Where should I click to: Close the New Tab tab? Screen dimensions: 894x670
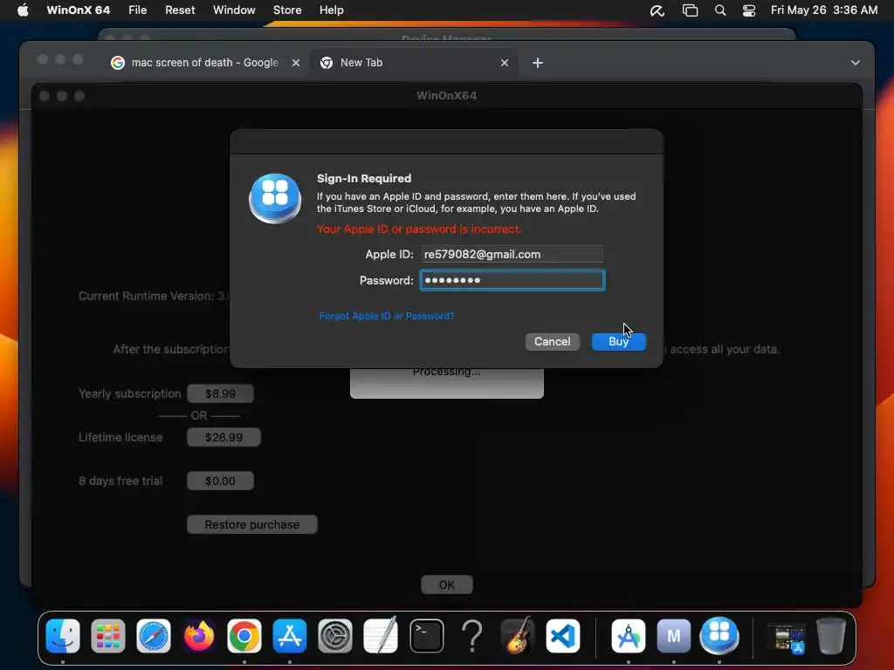(505, 63)
